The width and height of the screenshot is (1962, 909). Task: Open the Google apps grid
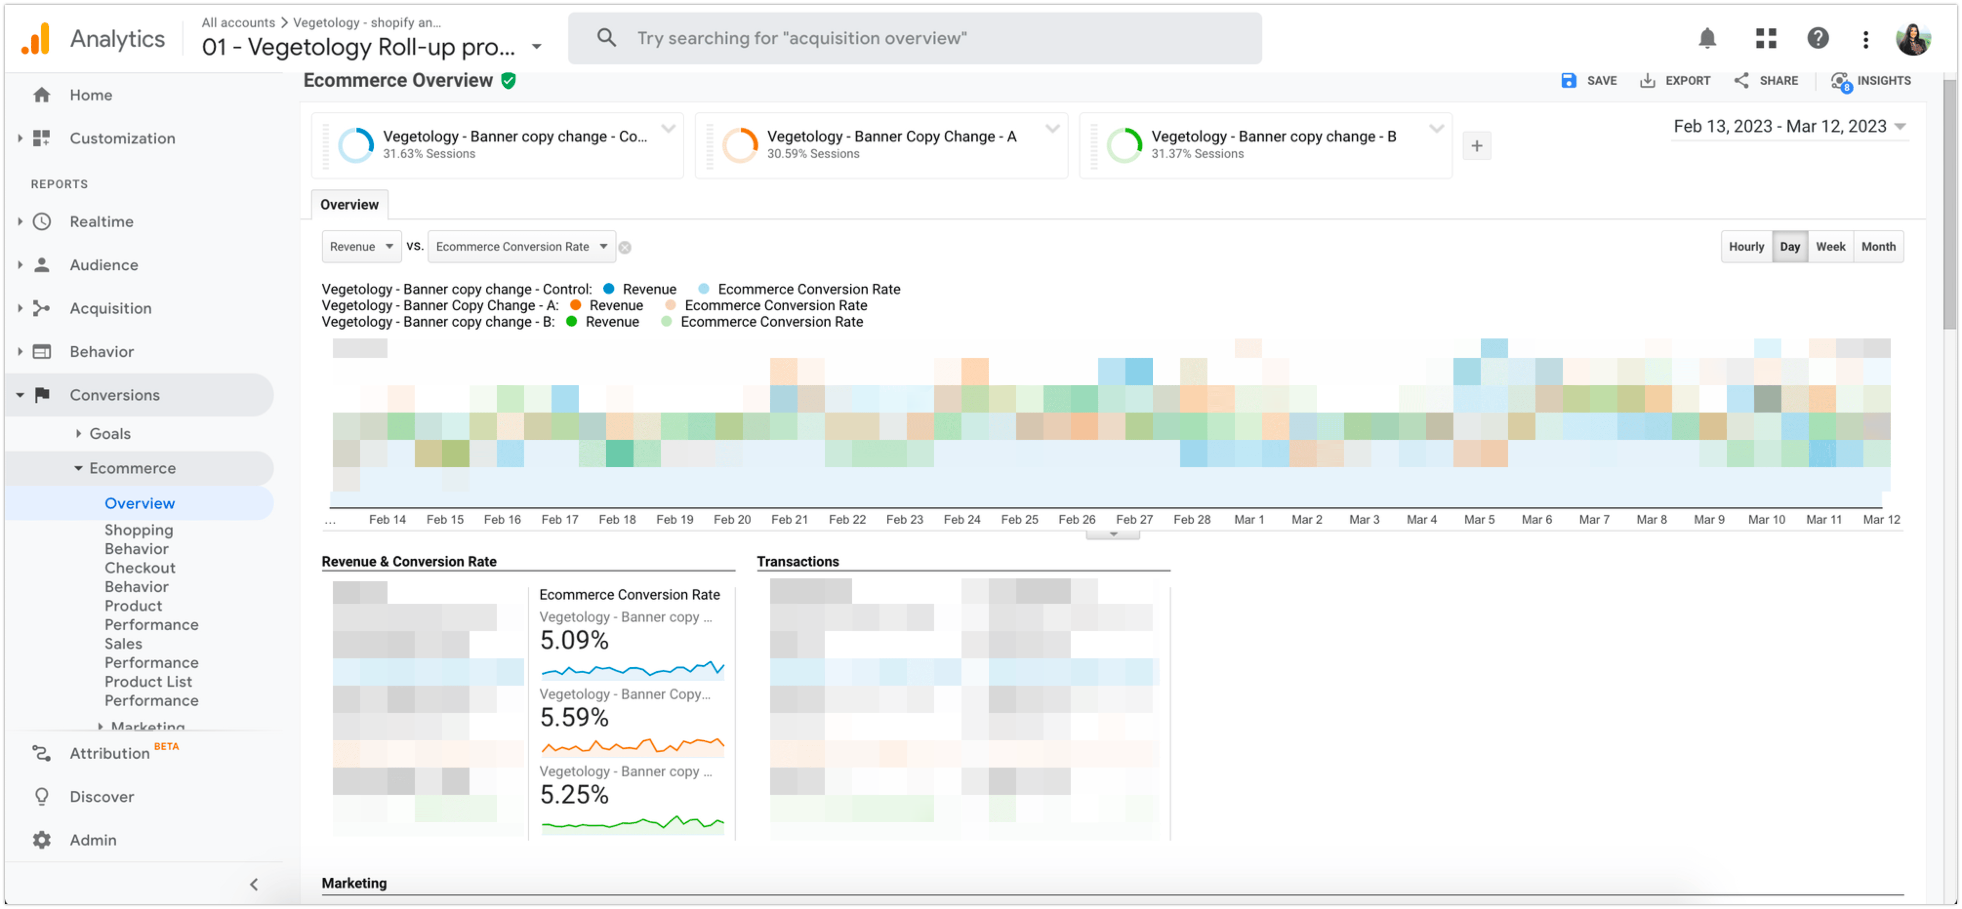tap(1765, 38)
